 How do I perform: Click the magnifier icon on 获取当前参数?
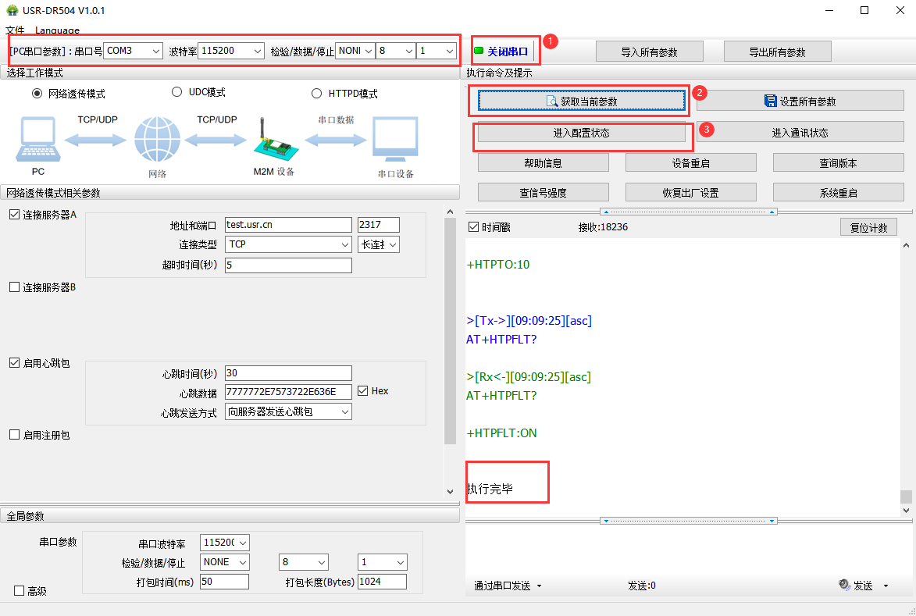[552, 101]
